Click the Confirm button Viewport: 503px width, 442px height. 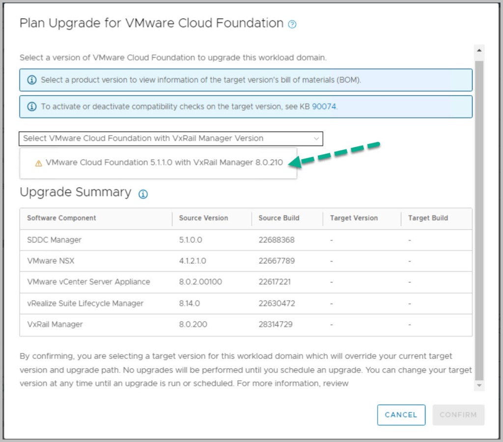458,415
